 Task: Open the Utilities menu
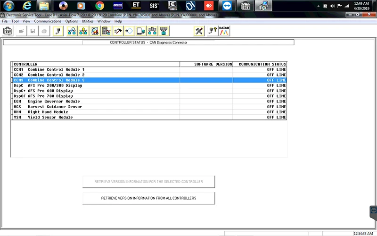(88, 21)
